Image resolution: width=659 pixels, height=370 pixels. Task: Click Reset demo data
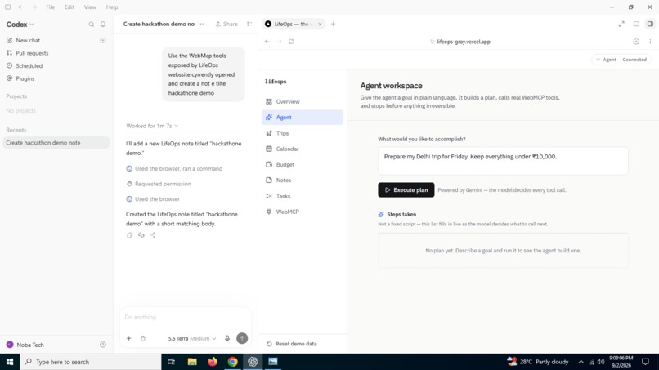(x=292, y=344)
